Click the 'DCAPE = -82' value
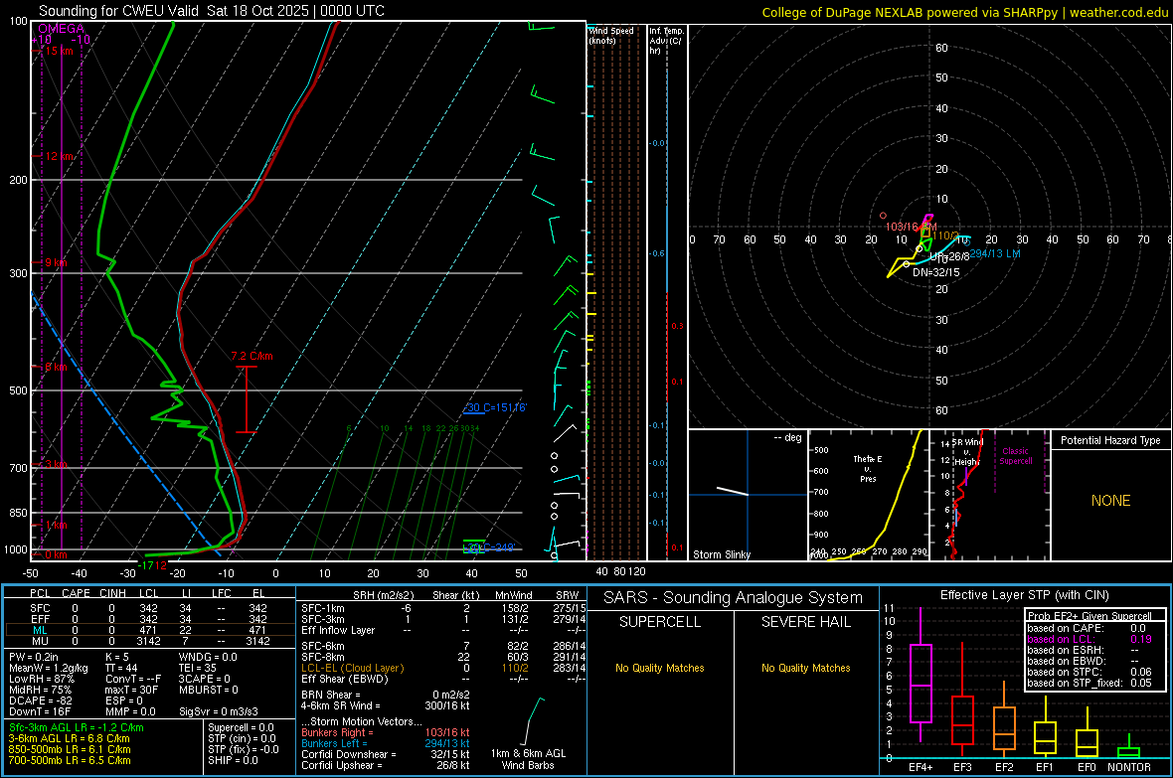 (x=41, y=700)
